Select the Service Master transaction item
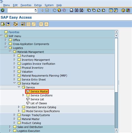 37,91
